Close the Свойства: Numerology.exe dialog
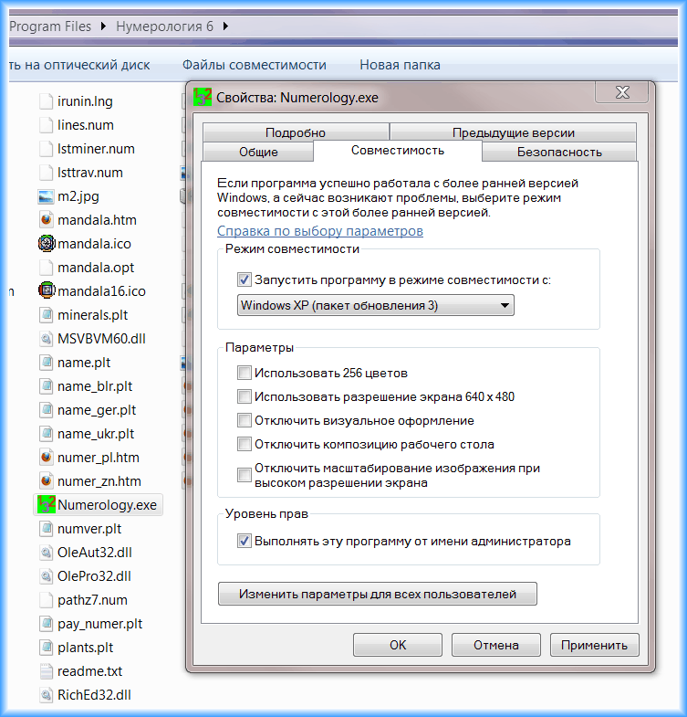687x717 pixels. 621,92
